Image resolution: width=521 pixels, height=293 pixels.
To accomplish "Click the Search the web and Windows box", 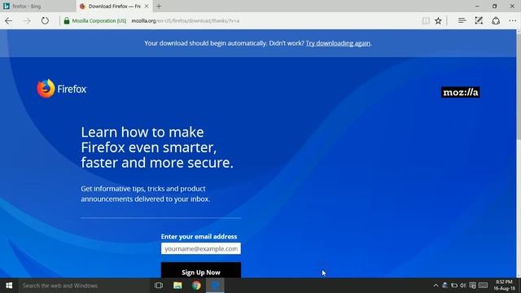I will (84, 286).
